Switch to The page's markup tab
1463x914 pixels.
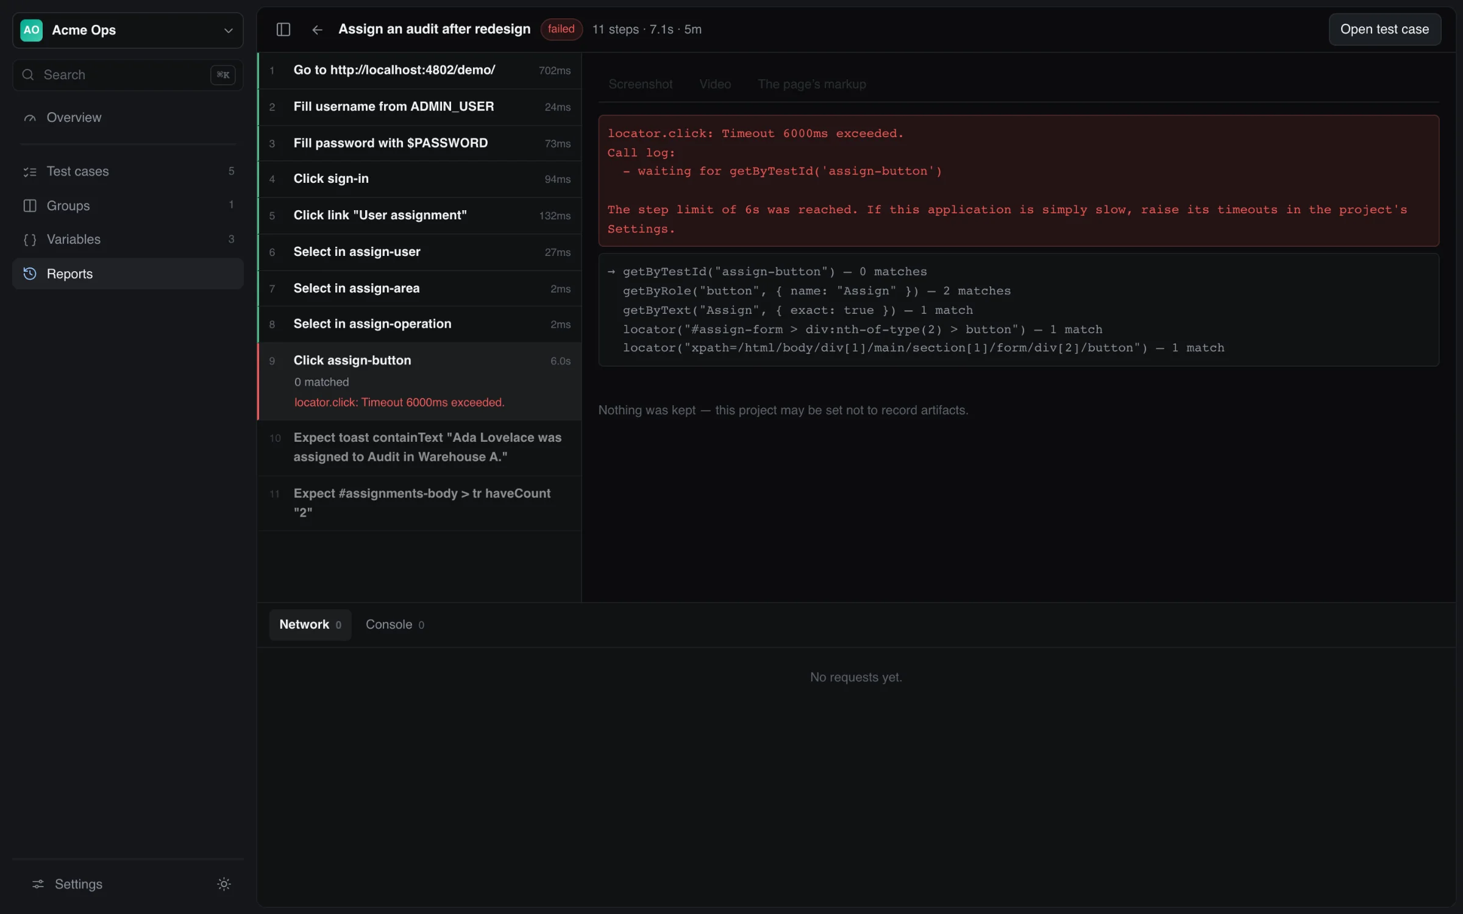[x=811, y=84]
